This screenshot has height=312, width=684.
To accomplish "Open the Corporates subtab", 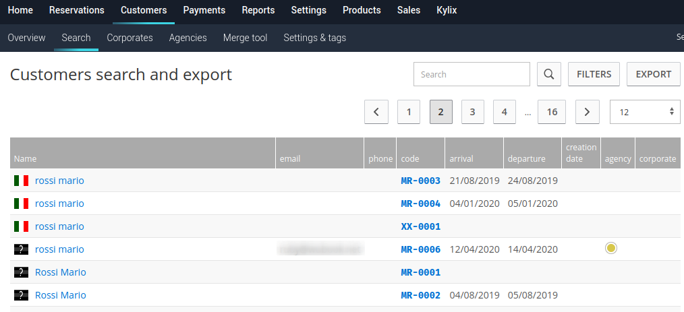I will pyautogui.click(x=130, y=38).
